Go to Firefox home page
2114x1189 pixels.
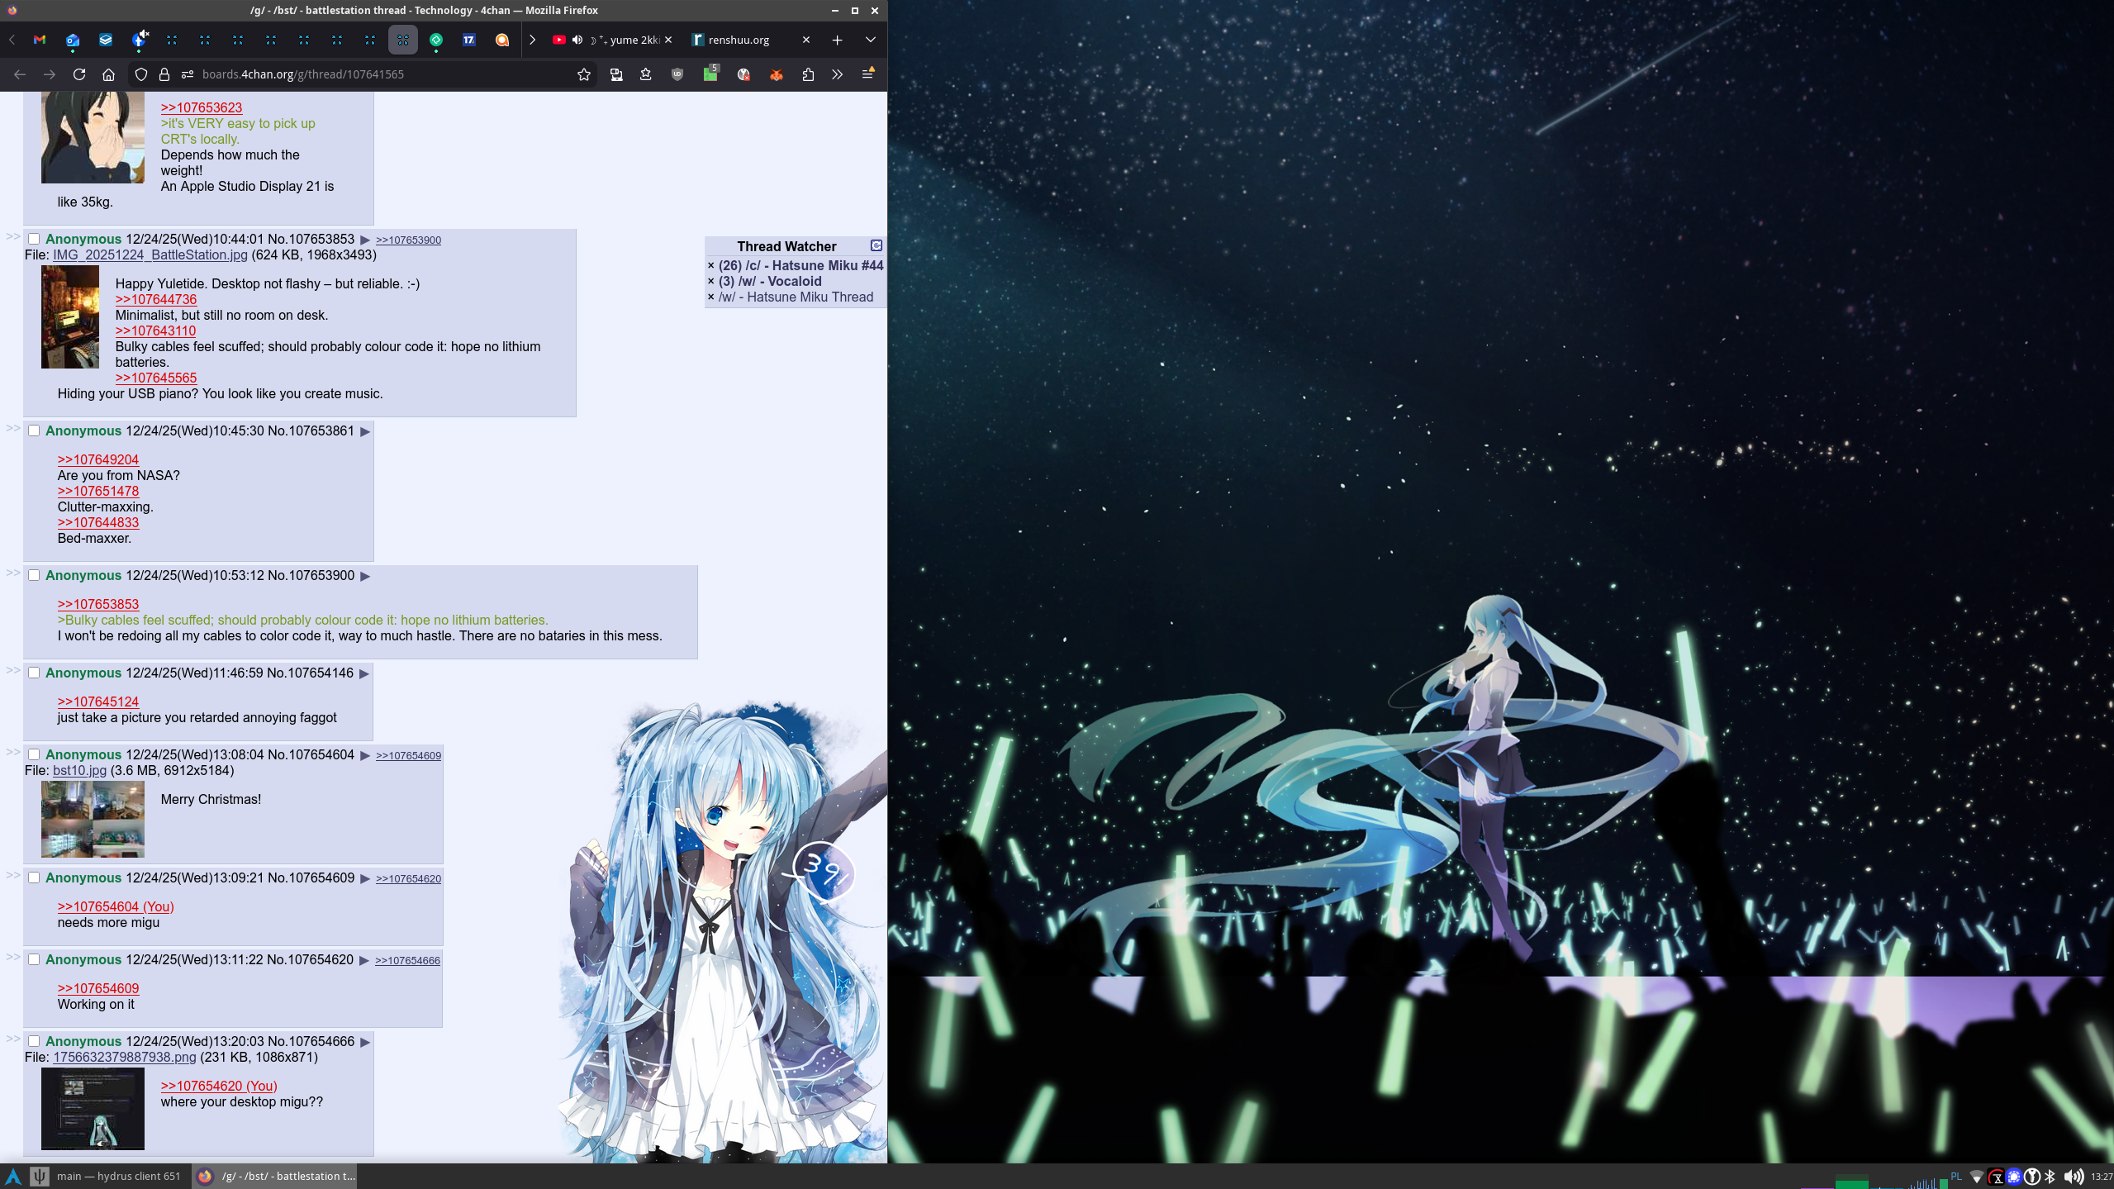108,74
